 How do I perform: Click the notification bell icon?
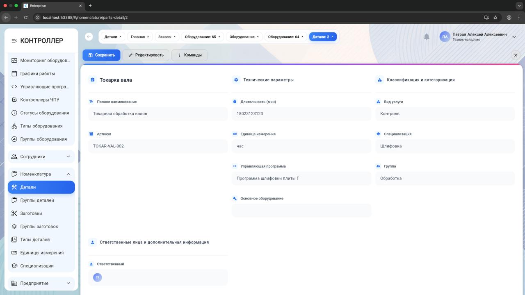427,37
